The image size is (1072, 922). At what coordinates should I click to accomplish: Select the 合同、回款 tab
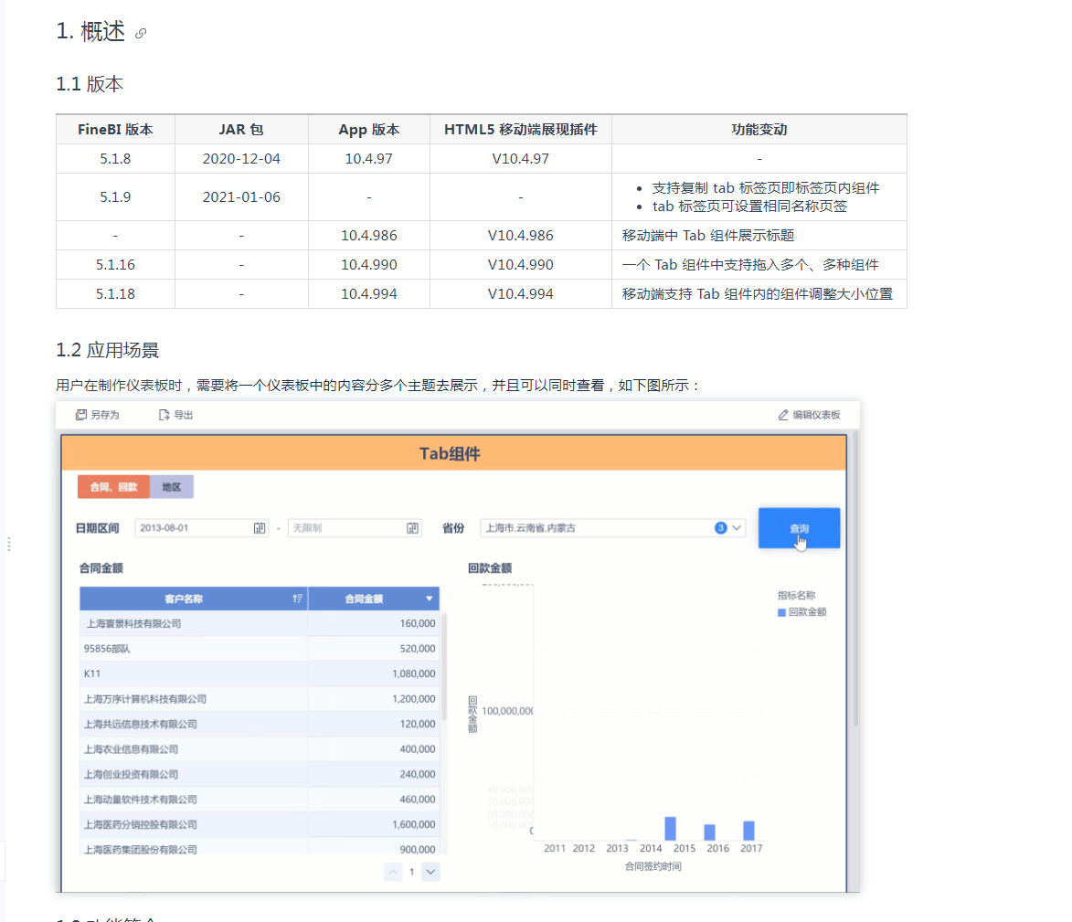[x=113, y=487]
